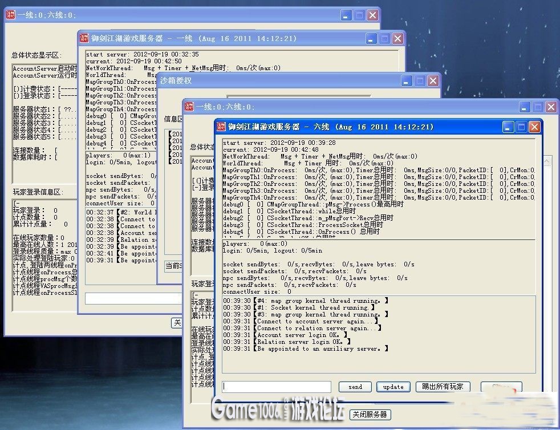This screenshot has width=560, height=430.
Task: Close the 一线 game server window
Action: click(x=398, y=38)
